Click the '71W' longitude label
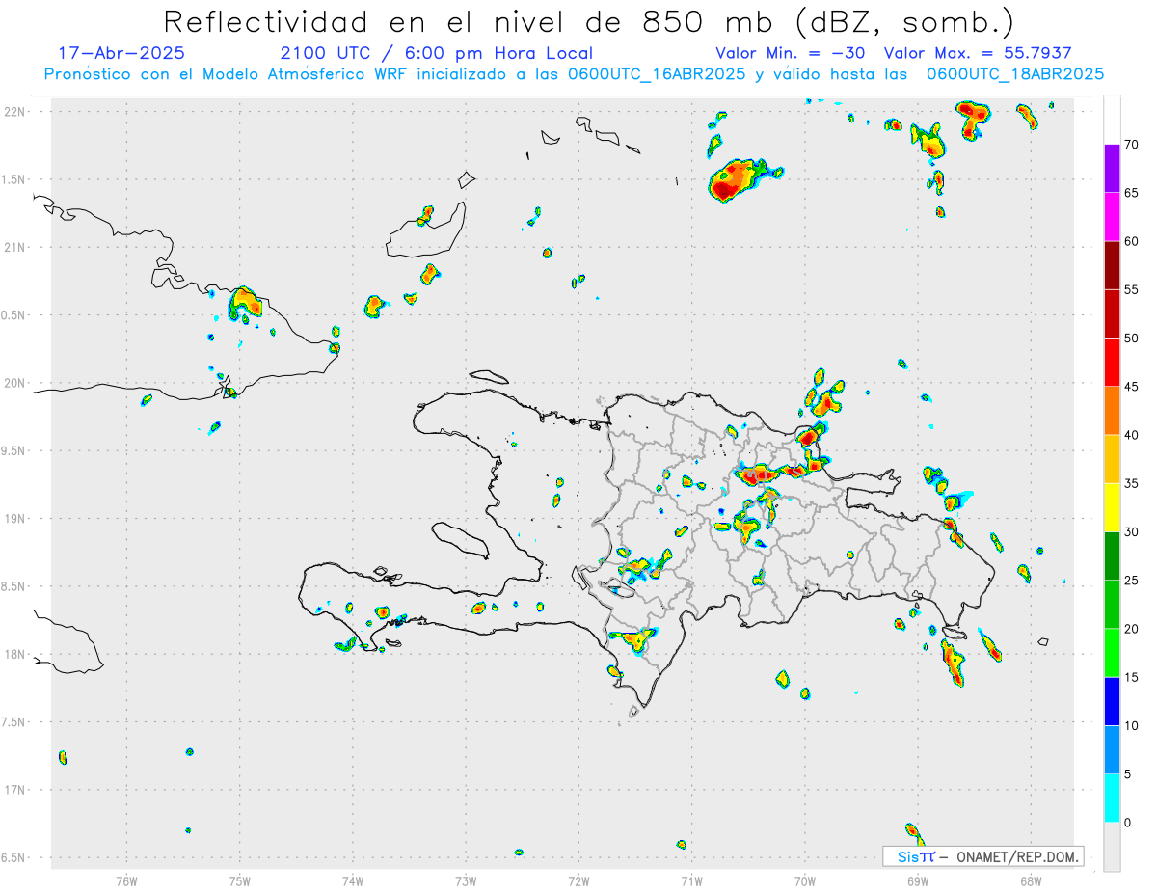Viewport: 1157px width, 894px height. pyautogui.click(x=691, y=880)
